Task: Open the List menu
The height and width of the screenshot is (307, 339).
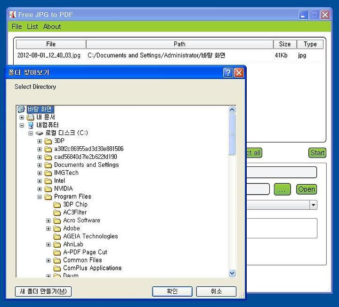Action: (32, 26)
